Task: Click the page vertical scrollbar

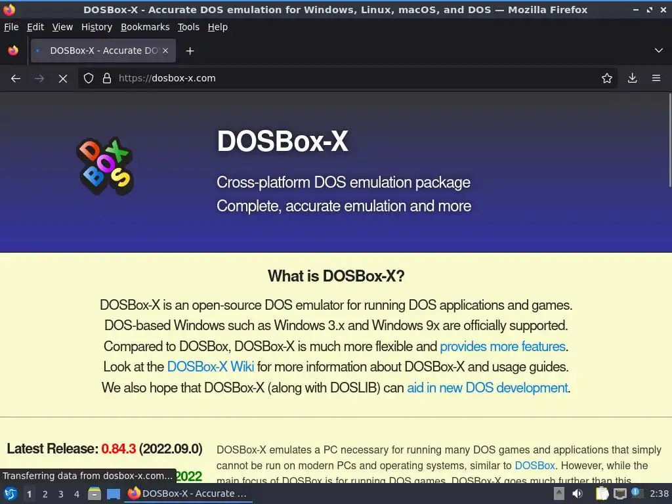Action: (x=670, y=140)
